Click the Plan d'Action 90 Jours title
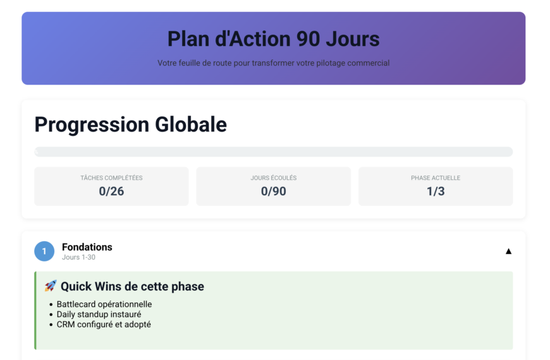 coord(273,39)
